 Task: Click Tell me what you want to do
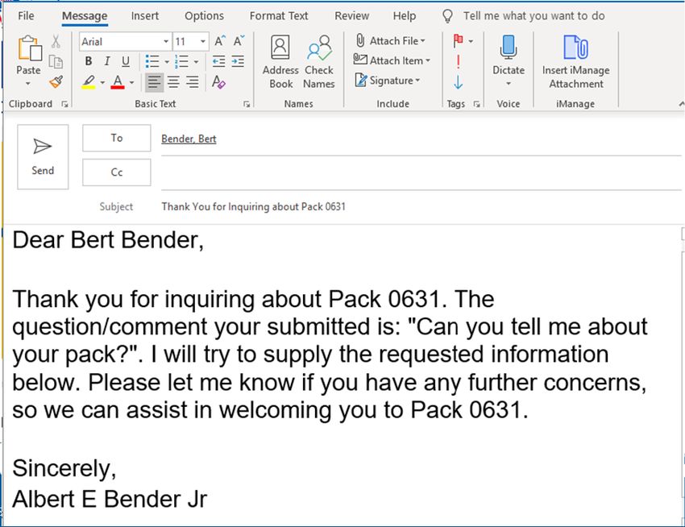[533, 16]
